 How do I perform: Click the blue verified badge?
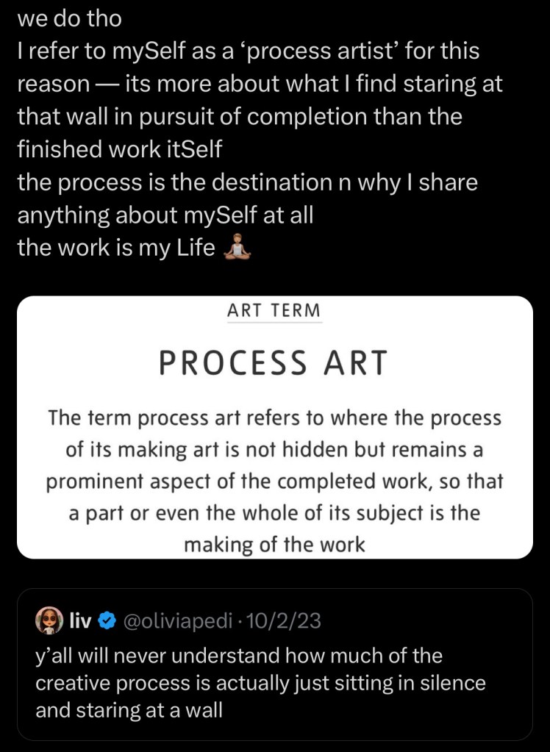[x=106, y=621]
